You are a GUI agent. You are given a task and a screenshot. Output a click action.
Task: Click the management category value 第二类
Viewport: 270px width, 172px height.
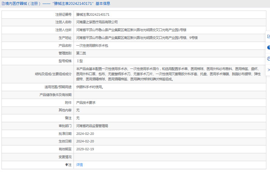coord(81,53)
